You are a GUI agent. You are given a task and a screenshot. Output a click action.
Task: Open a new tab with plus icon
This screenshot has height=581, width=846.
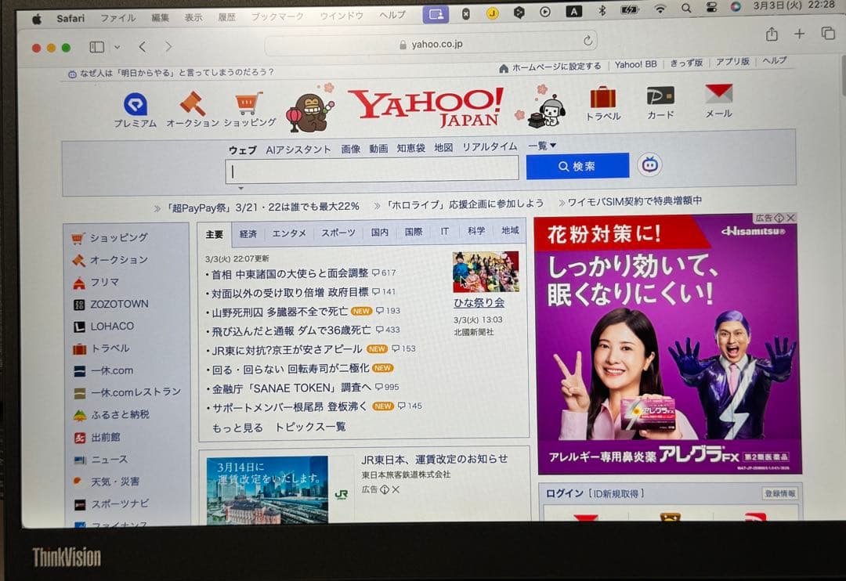[800, 34]
